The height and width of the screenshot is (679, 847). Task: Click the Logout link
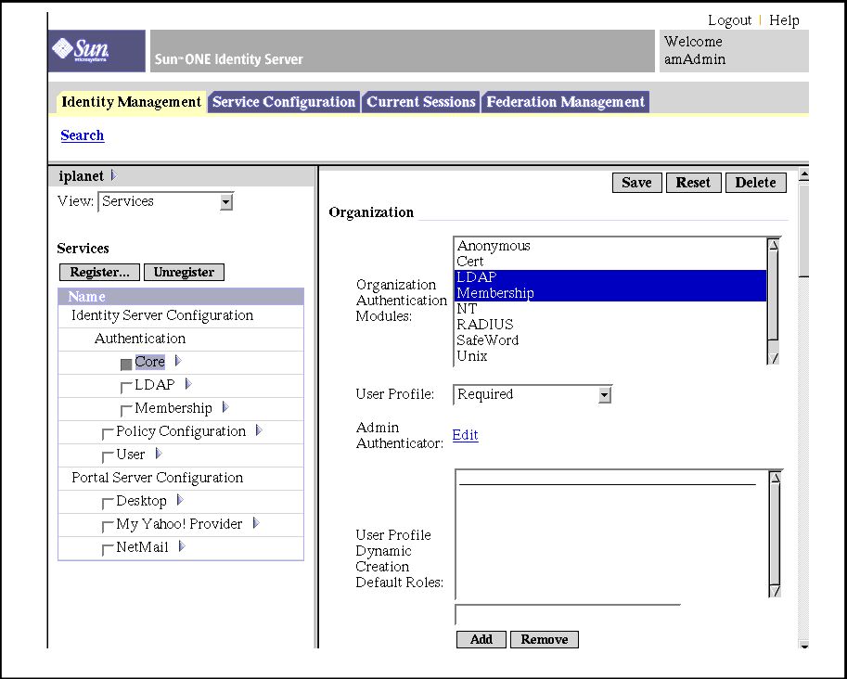[x=729, y=20]
